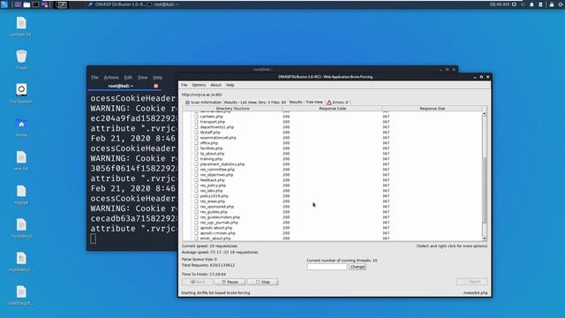565x318 pixels.
Task: Open terminal window Actions menu
Action: click(111, 78)
